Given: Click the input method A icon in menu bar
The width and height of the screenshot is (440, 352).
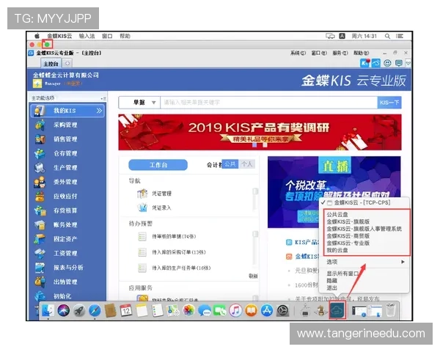Looking at the screenshot, I should click(x=342, y=36).
